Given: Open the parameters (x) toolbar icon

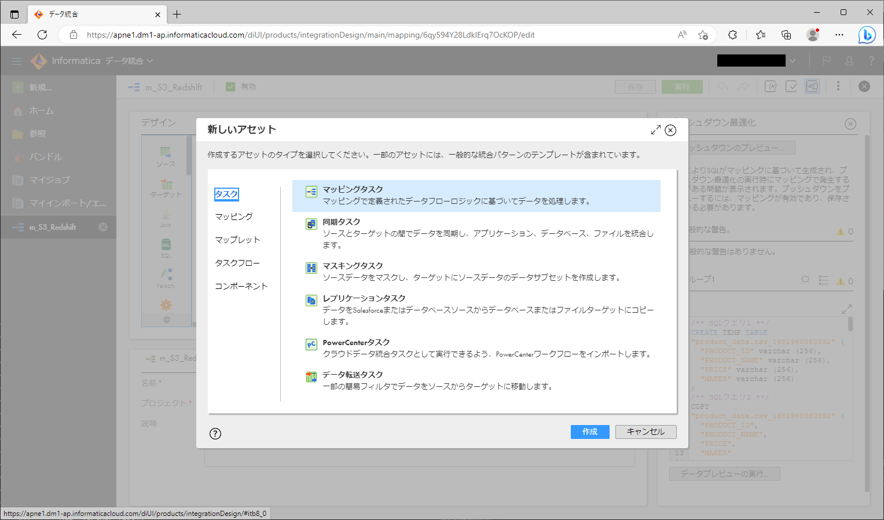Looking at the screenshot, I should [771, 86].
